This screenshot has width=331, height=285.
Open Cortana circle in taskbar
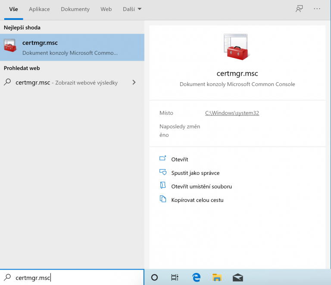(154, 277)
